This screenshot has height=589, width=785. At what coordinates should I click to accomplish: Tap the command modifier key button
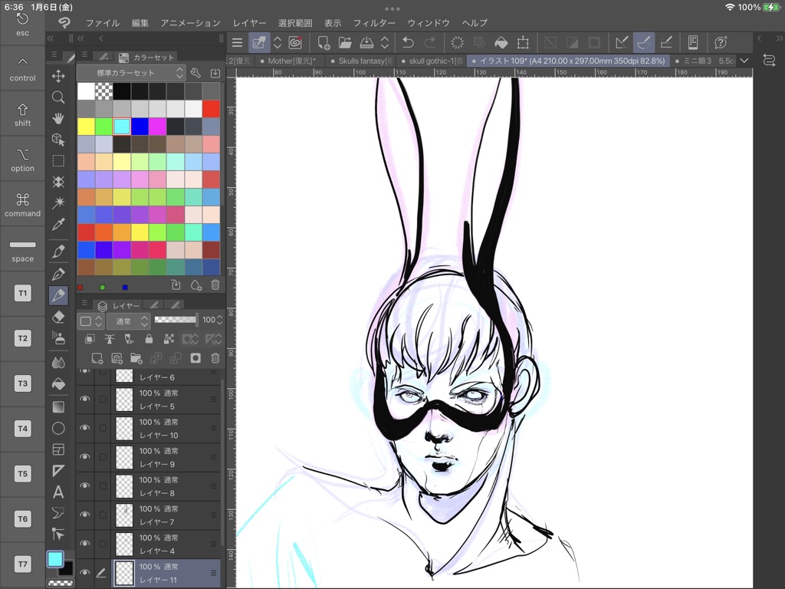[x=22, y=204]
